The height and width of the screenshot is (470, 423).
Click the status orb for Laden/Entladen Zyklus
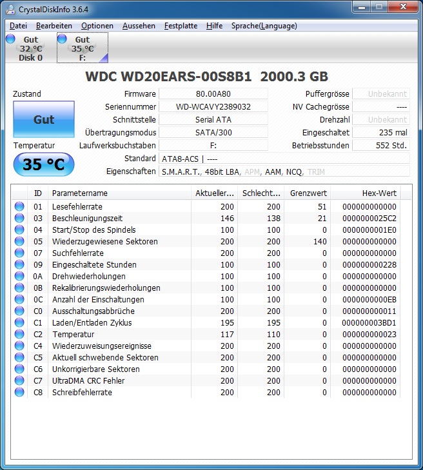click(19, 322)
